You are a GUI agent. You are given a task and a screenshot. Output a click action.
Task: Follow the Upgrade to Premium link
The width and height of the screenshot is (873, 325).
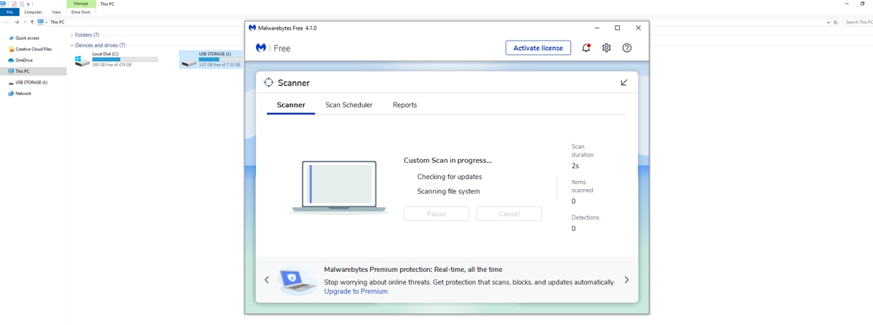pyautogui.click(x=356, y=292)
